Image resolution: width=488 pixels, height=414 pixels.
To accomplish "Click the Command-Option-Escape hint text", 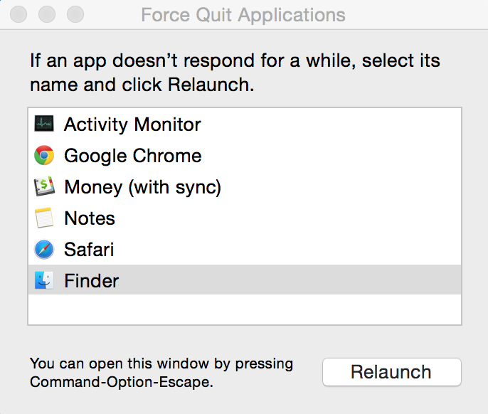I will pos(161,373).
